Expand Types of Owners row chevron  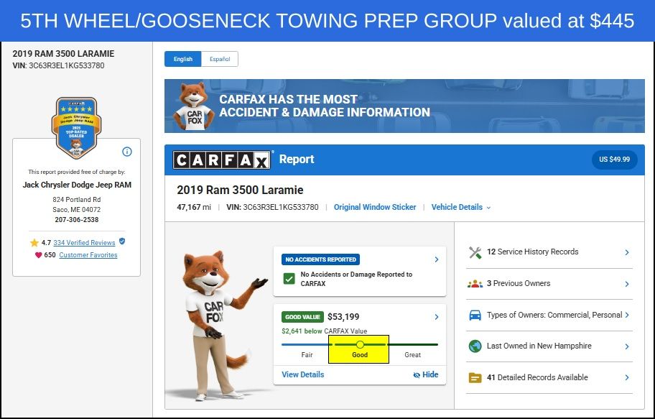click(627, 315)
